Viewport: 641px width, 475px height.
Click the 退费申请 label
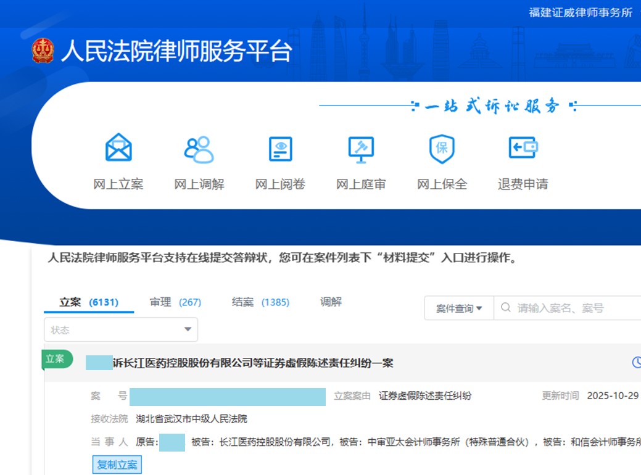(523, 184)
